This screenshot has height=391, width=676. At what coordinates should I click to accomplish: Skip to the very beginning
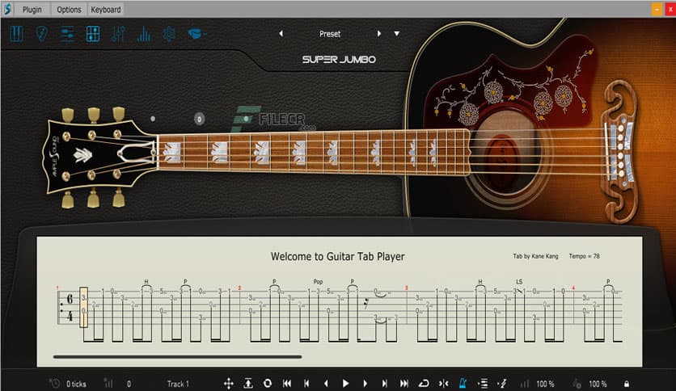click(x=287, y=383)
